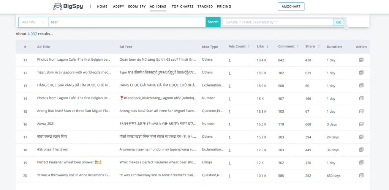Image resolution: width=389 pixels, height=190 pixels.
Task: Copy action icon for row 14
Action: (x=361, y=98)
